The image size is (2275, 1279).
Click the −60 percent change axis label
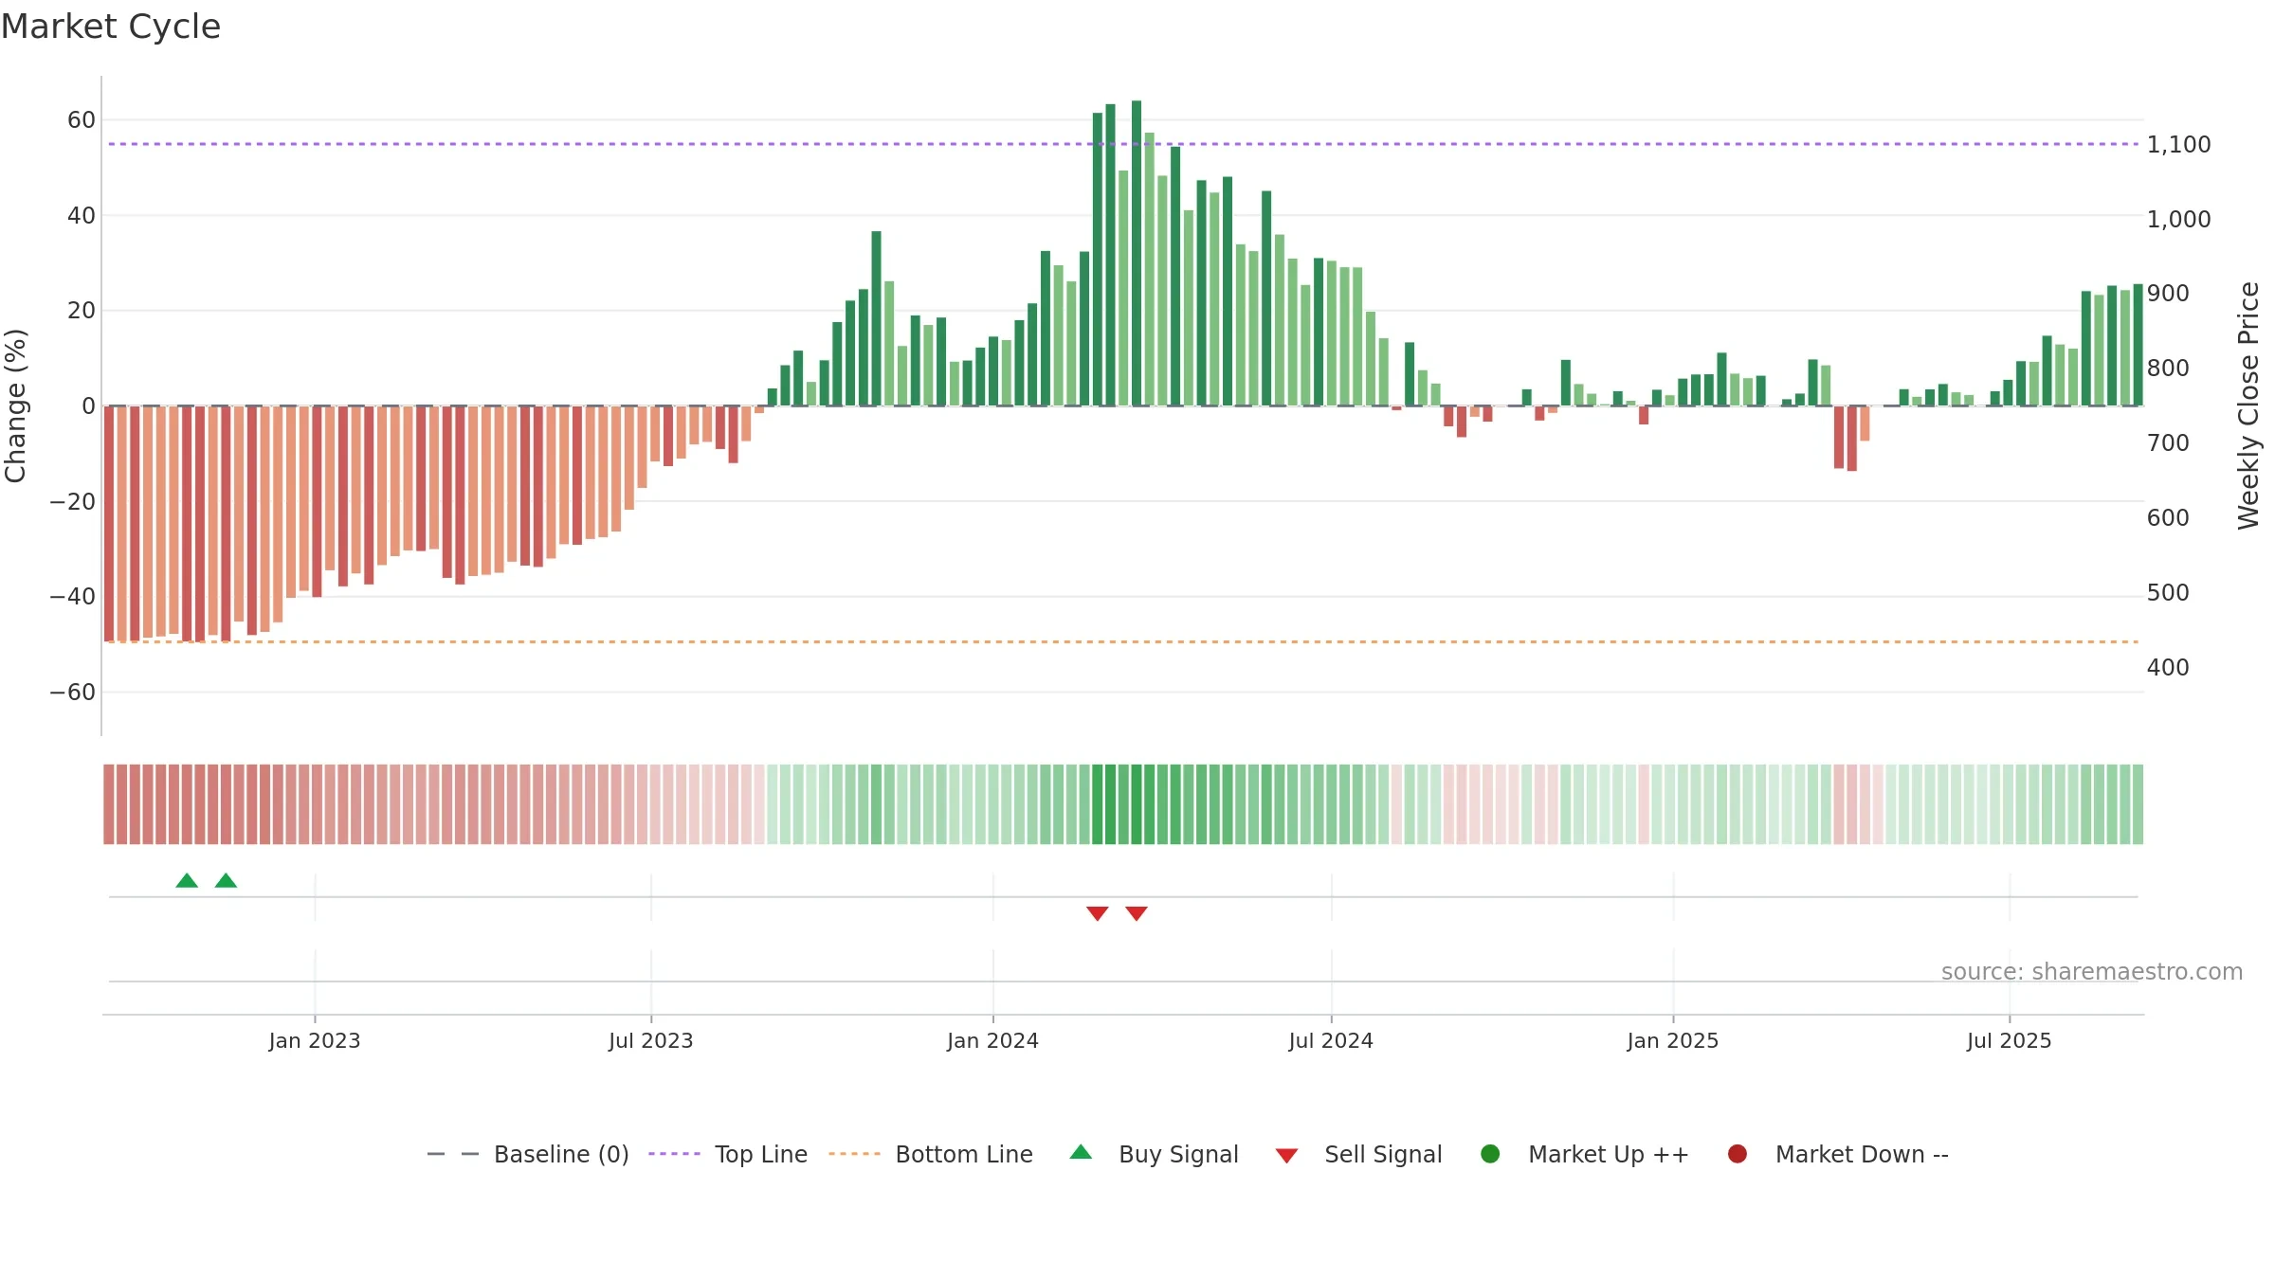point(73,693)
